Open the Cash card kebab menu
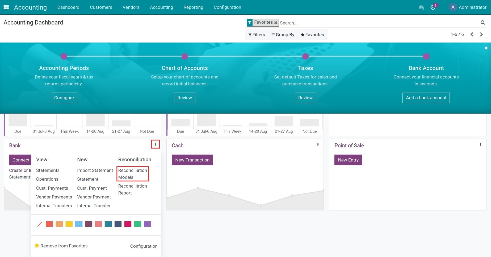This screenshot has height=257, width=491. [318, 144]
